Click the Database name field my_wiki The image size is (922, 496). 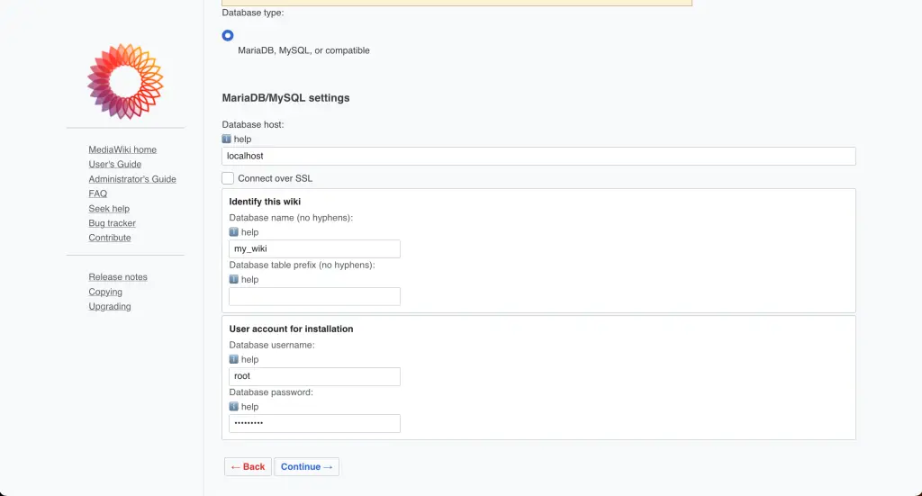tap(314, 248)
